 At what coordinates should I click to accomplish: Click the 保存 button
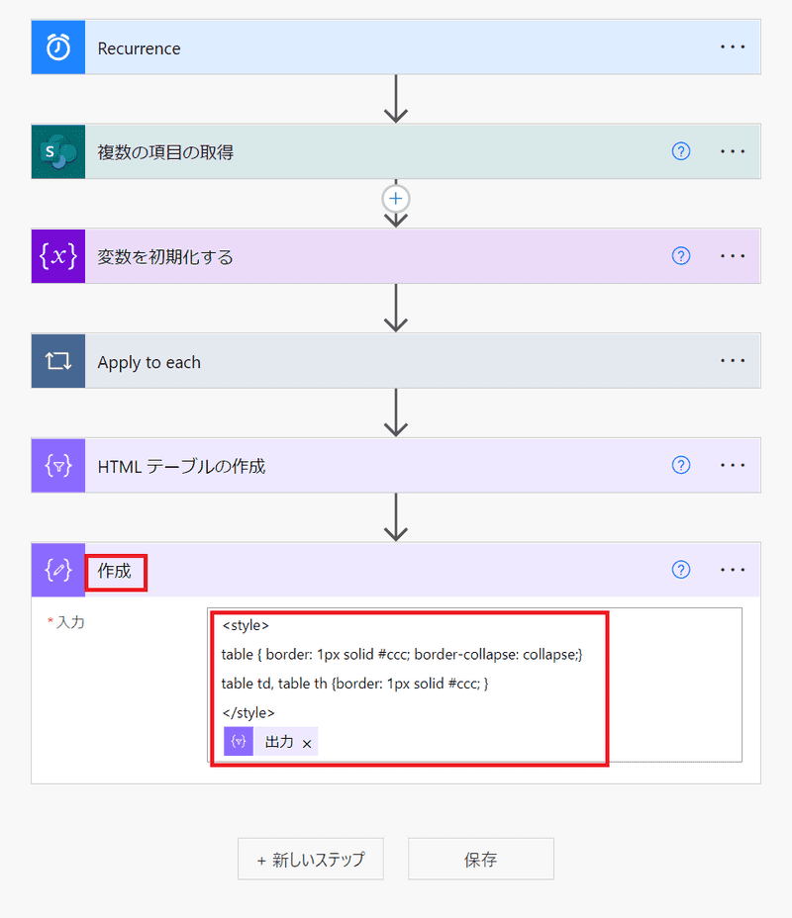pos(480,860)
